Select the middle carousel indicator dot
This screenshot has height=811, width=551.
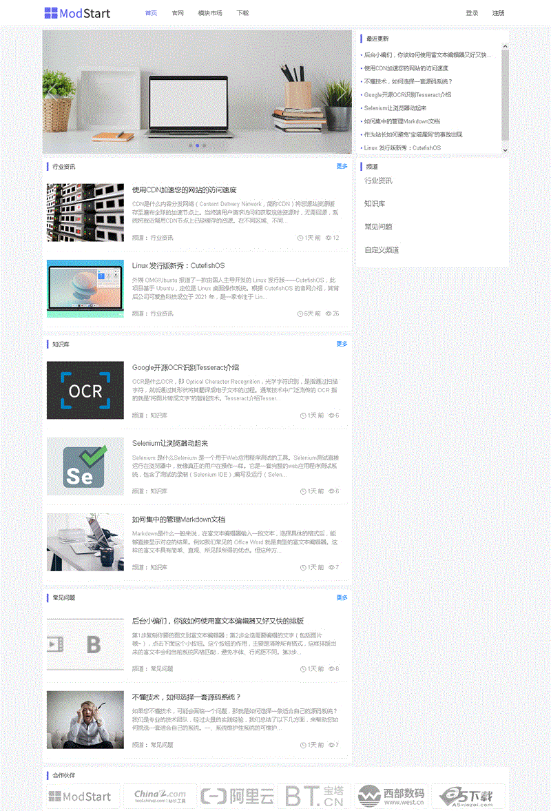coord(197,146)
